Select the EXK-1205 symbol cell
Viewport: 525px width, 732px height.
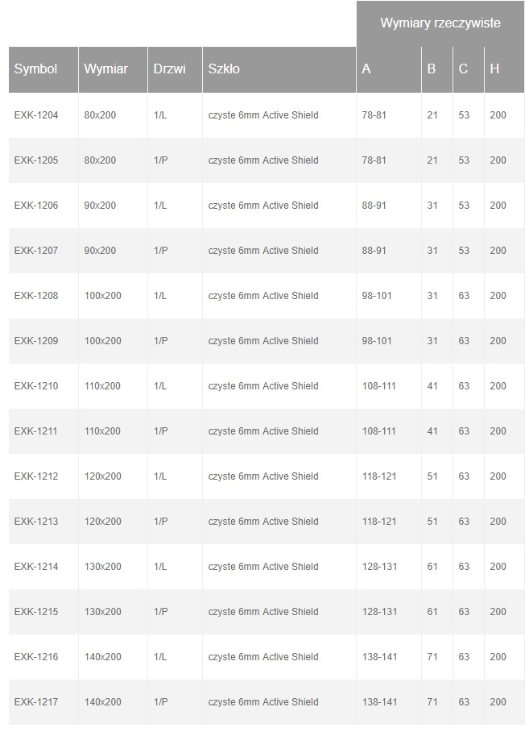click(36, 160)
